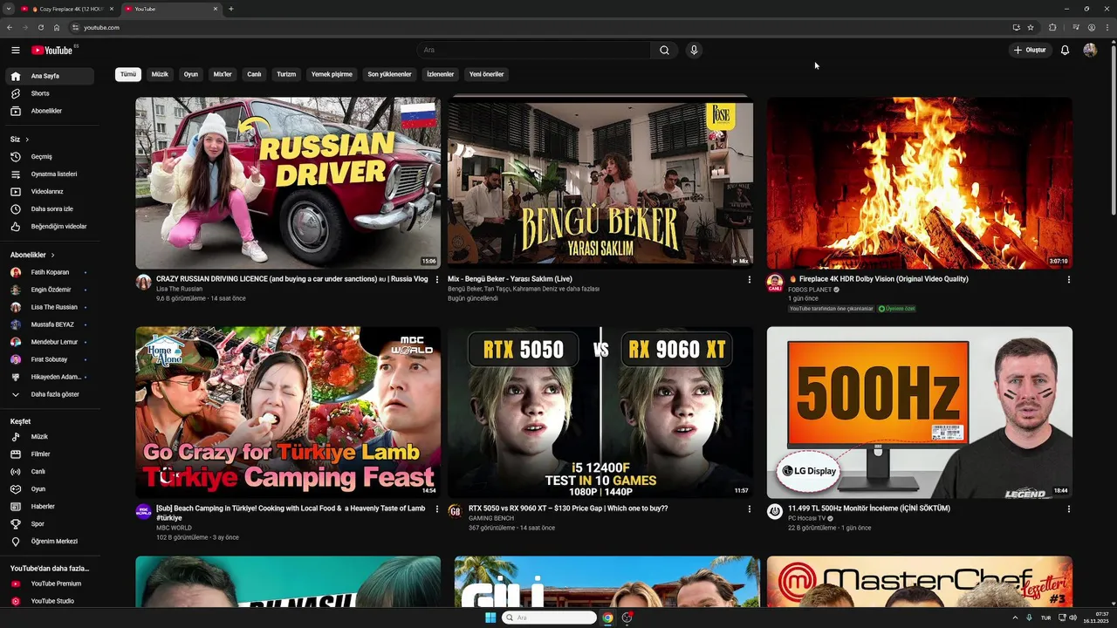The width and height of the screenshot is (1117, 628).
Task: Open the Windows Start menu
Action: (x=490, y=618)
